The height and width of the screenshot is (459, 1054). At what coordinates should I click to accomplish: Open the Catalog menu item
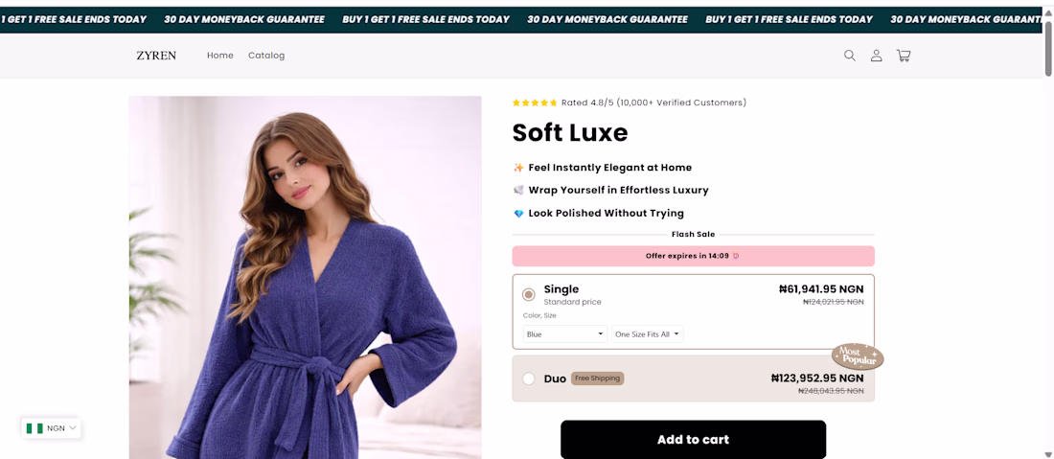pos(266,56)
